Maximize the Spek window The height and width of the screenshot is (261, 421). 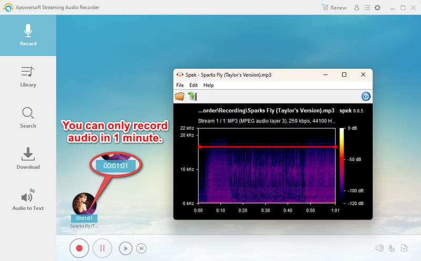pos(344,75)
